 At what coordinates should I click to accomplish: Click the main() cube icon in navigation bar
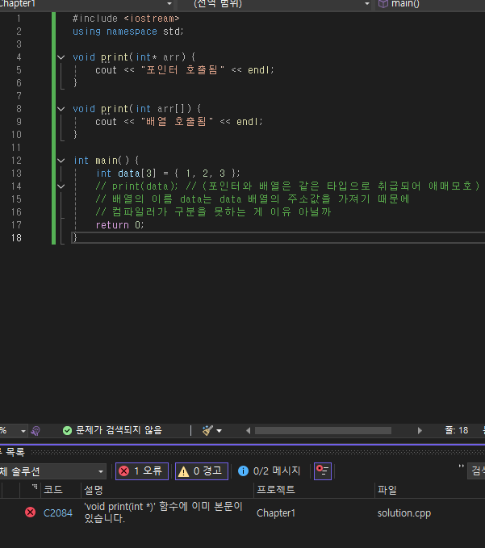pos(383,4)
